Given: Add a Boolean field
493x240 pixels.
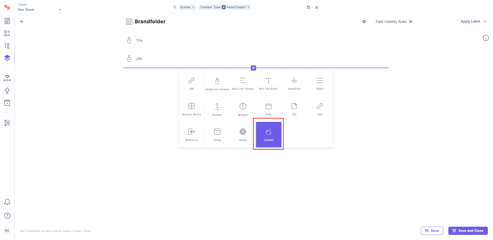Looking at the screenshot, I should click(243, 109).
